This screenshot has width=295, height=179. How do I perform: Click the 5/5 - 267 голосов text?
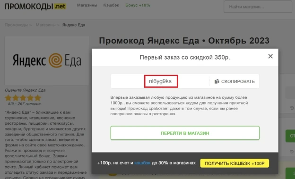[24, 104]
